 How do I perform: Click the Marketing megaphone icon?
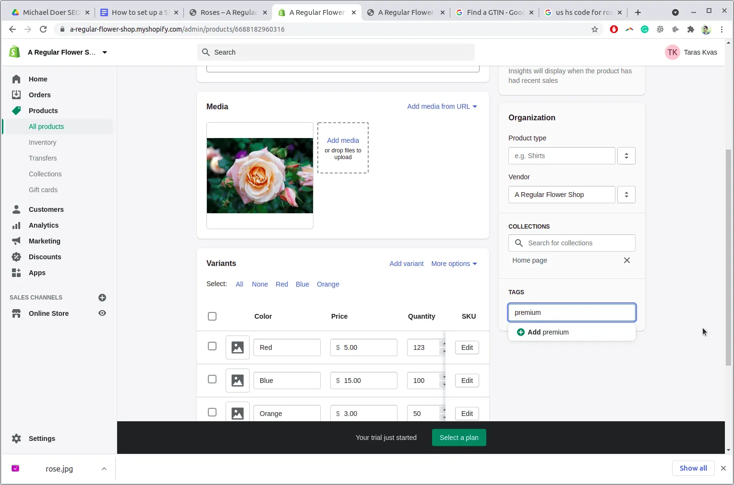pyautogui.click(x=16, y=241)
